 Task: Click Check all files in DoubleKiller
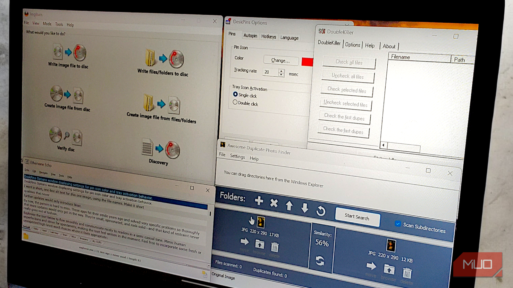pyautogui.click(x=349, y=63)
